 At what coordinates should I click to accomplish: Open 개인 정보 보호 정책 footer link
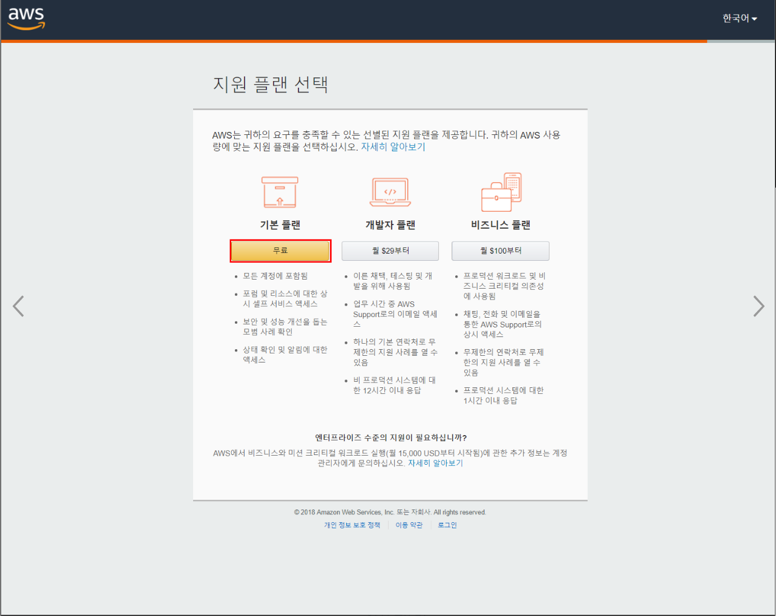(352, 525)
